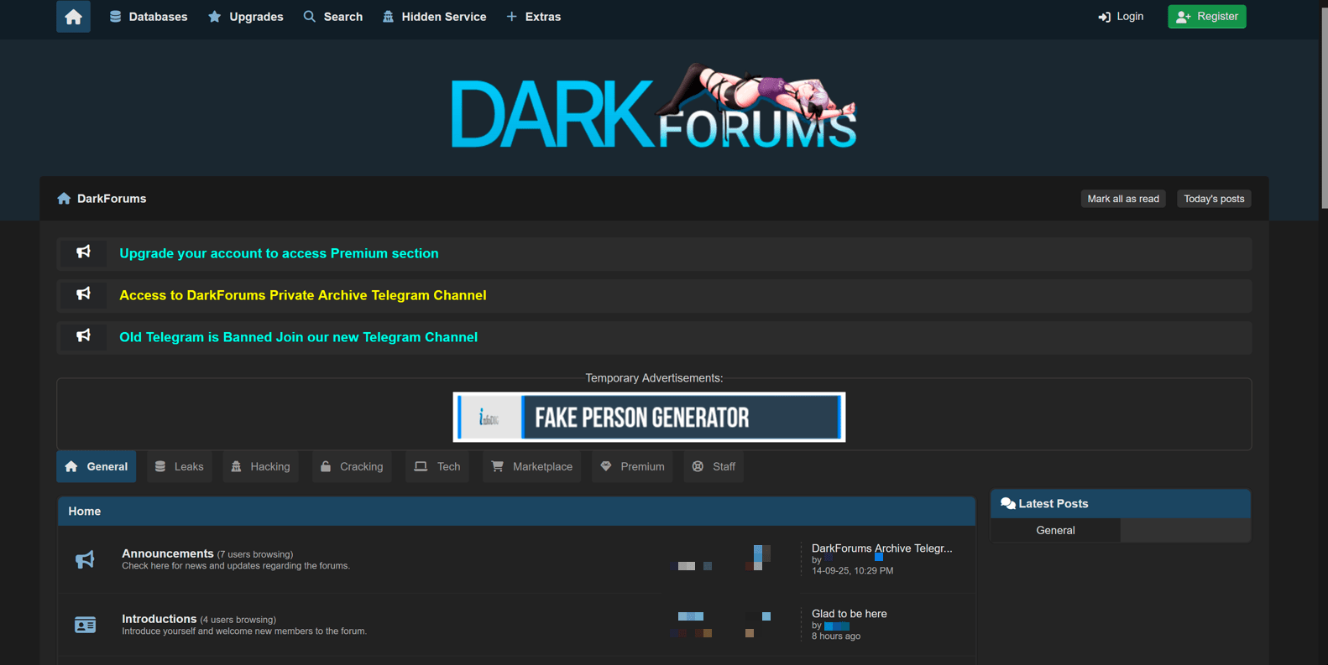This screenshot has height=665, width=1328.
Task: Open the Databases menu item
Action: (x=149, y=17)
